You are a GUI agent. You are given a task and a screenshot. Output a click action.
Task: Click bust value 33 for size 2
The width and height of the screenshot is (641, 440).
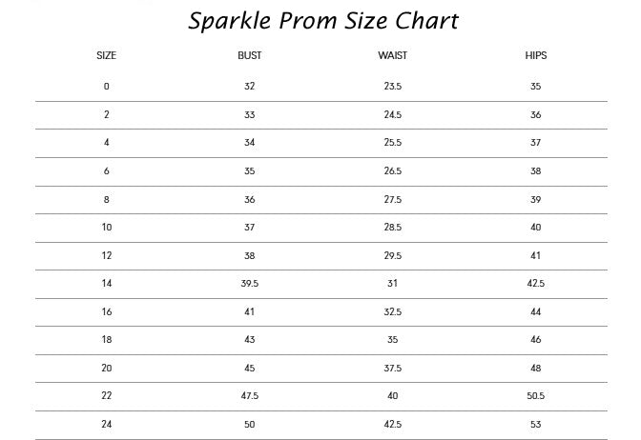[x=249, y=115]
